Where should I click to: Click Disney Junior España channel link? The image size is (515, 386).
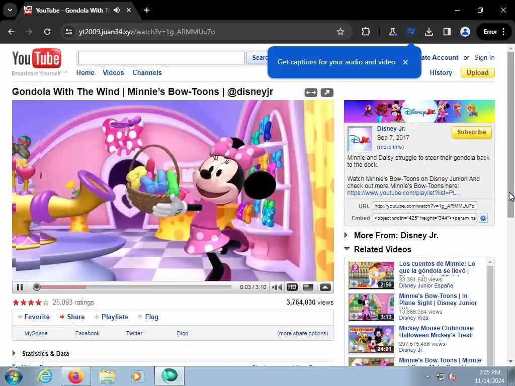point(425,285)
